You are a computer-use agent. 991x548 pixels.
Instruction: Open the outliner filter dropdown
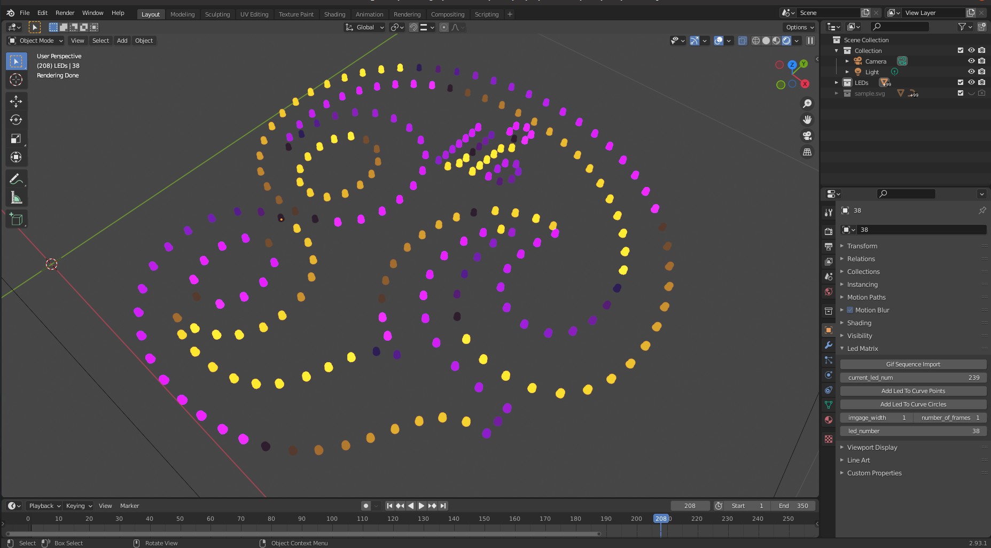964,27
